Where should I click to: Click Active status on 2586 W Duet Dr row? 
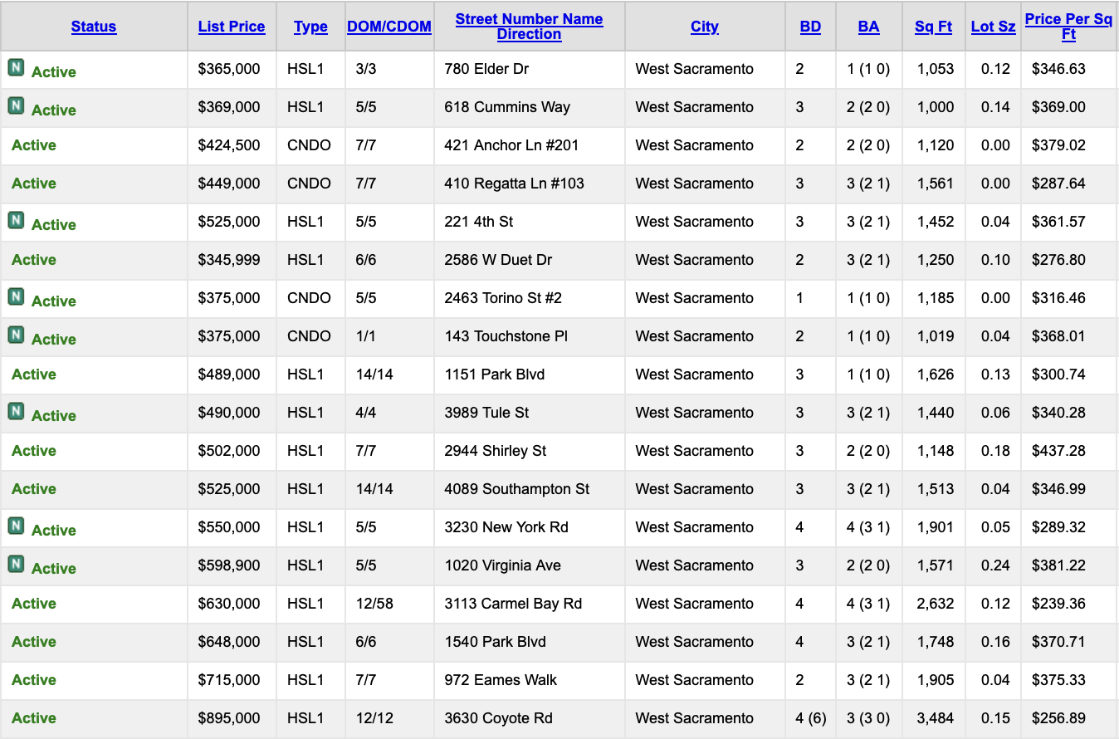point(34,260)
